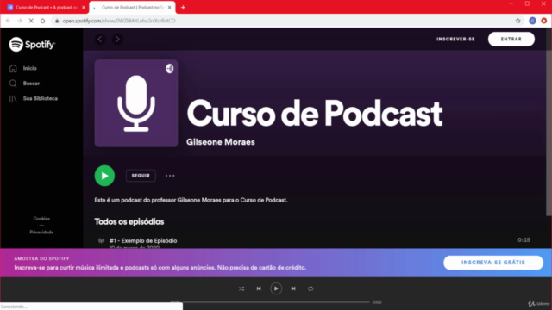Click the playback progress bar
Screen dimensions: 552x310
[276, 302]
